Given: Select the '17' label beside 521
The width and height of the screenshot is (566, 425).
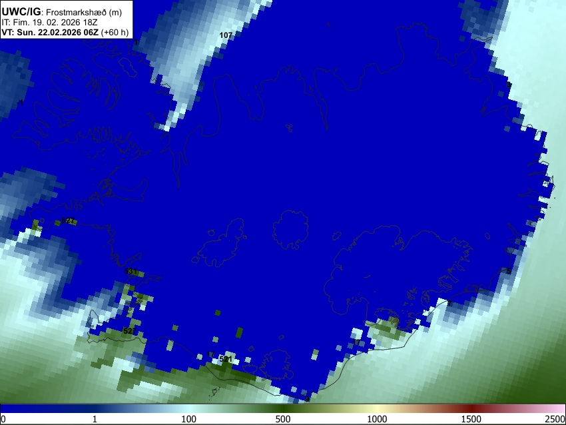Looking at the screenshot, I should point(211,354).
